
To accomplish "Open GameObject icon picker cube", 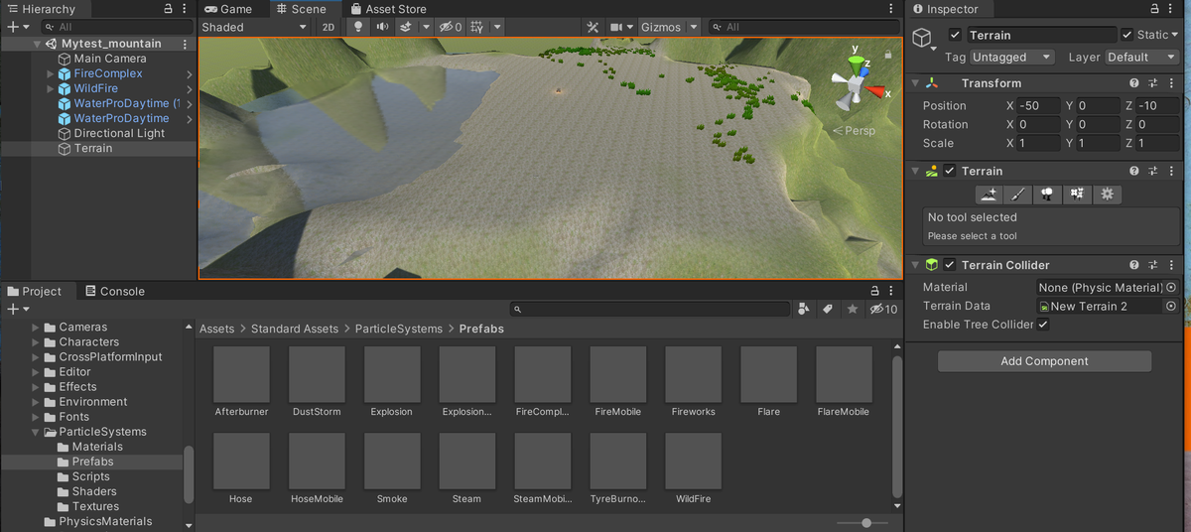I will pyautogui.click(x=922, y=38).
